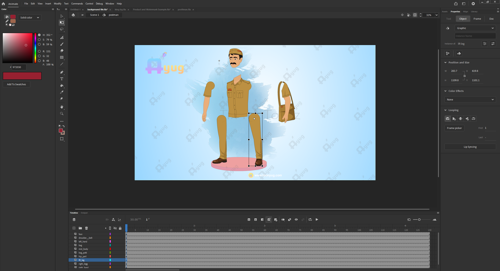Screen dimensions: 500x271
Task: Select the Hand tool
Action: (62, 107)
